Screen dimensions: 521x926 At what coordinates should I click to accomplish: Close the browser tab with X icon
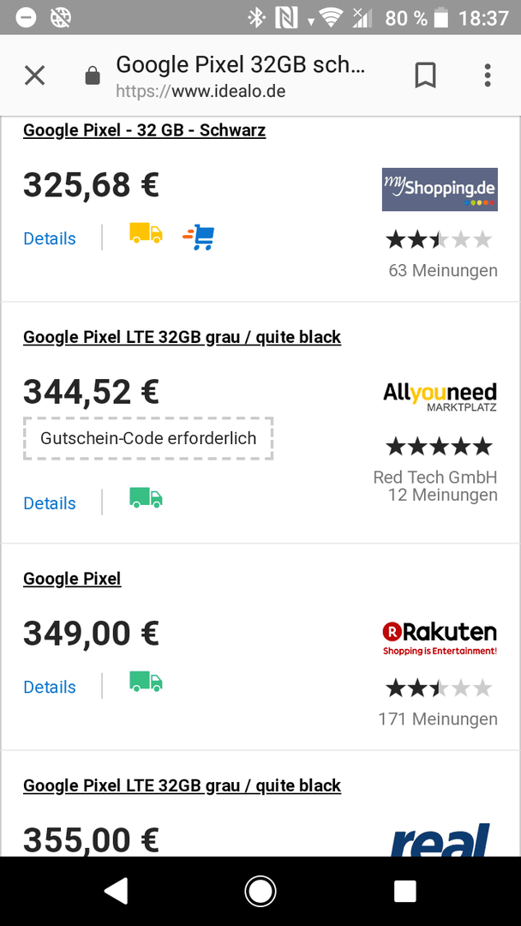(35, 75)
